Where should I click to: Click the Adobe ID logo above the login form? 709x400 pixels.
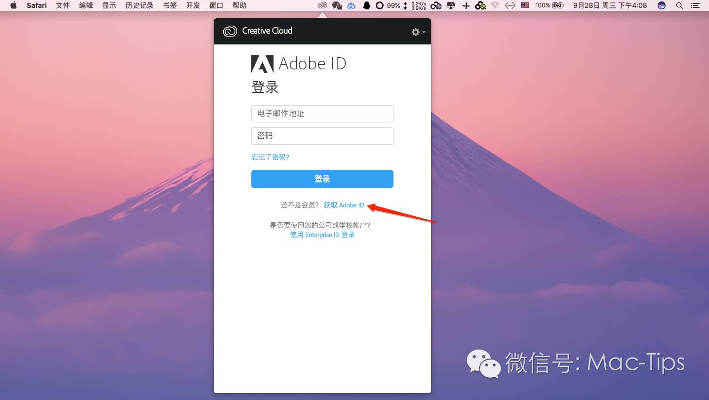click(x=263, y=63)
